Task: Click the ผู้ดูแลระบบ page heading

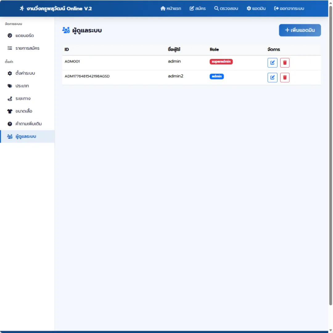Action: point(87,30)
